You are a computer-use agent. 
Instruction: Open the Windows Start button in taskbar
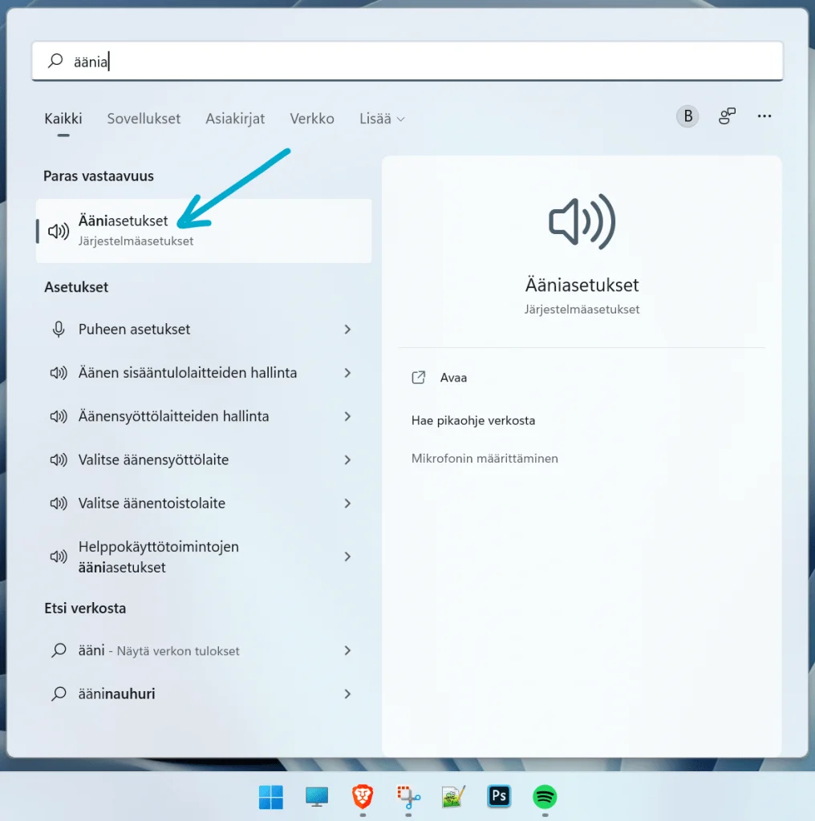tap(271, 797)
